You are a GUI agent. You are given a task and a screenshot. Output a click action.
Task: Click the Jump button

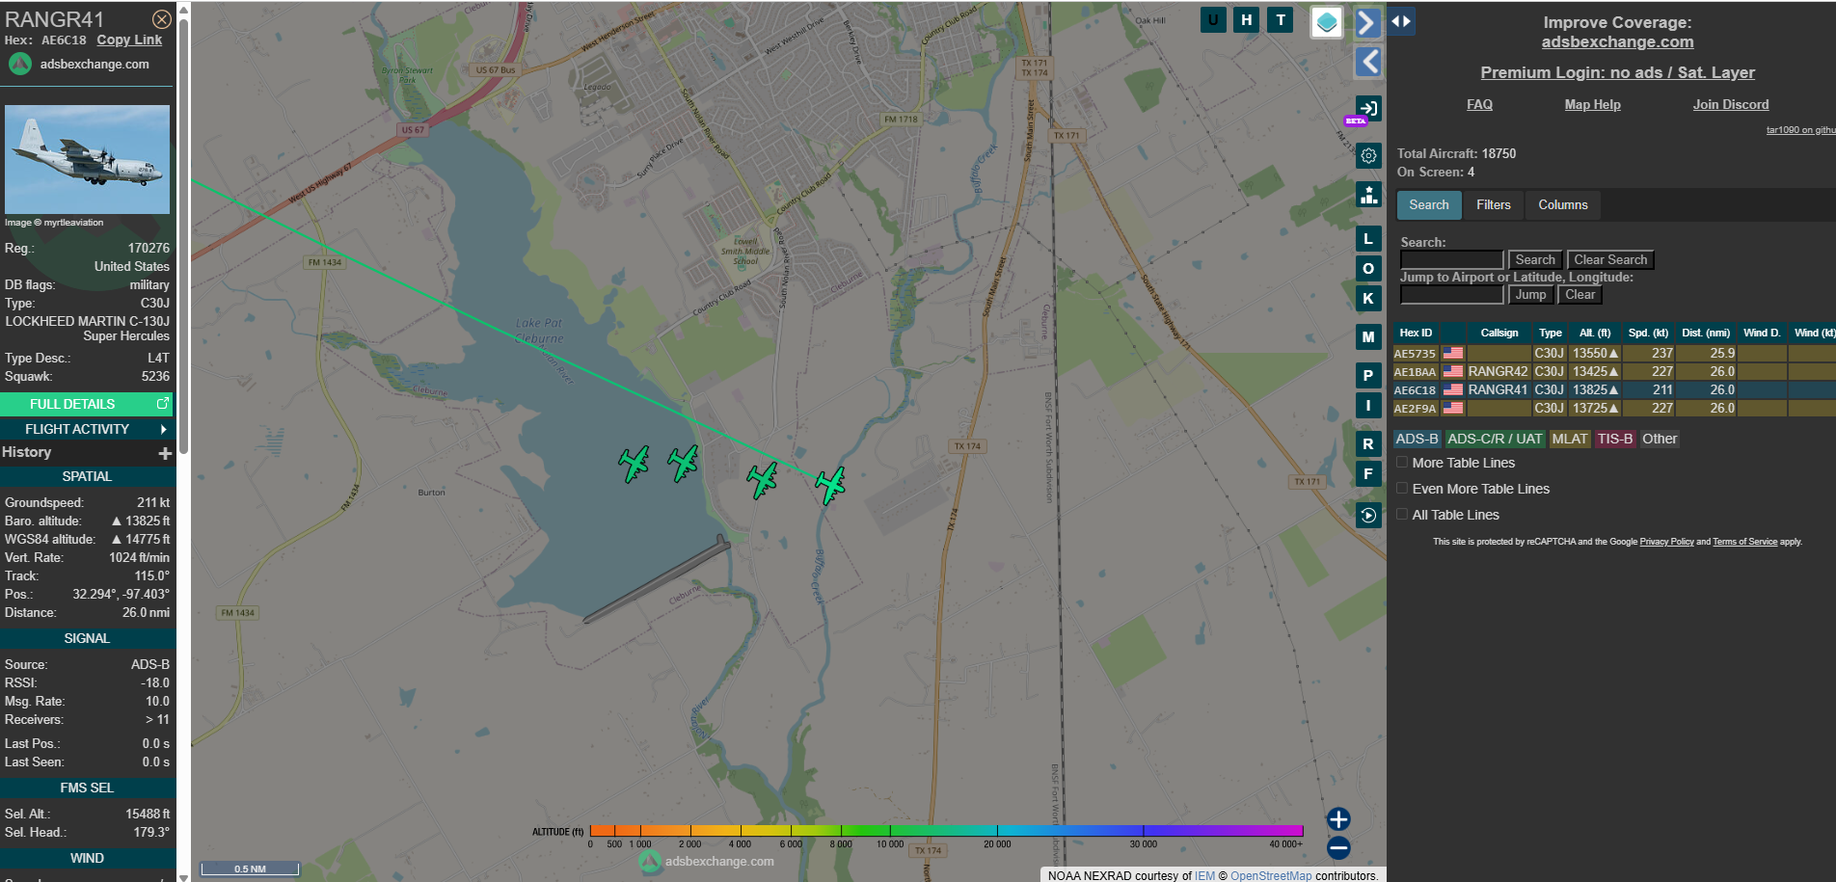pyautogui.click(x=1531, y=295)
